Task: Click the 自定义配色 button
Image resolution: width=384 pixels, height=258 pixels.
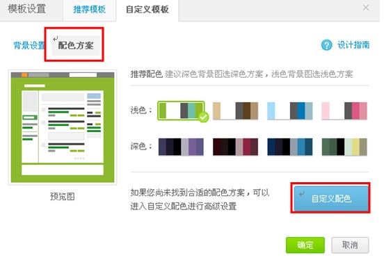Action: 331,198
